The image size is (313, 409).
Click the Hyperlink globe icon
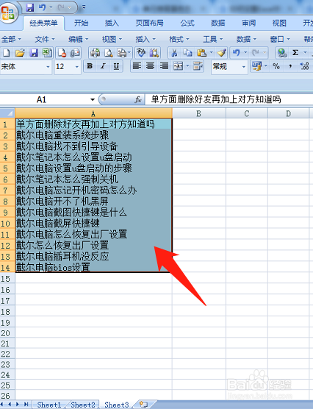click(x=282, y=53)
